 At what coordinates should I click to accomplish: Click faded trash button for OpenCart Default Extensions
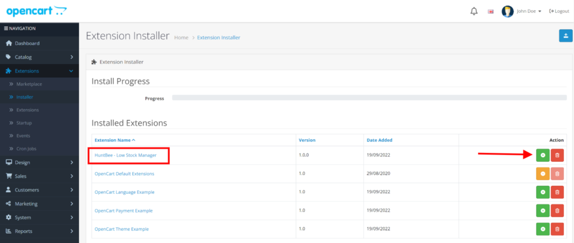pyautogui.click(x=557, y=174)
